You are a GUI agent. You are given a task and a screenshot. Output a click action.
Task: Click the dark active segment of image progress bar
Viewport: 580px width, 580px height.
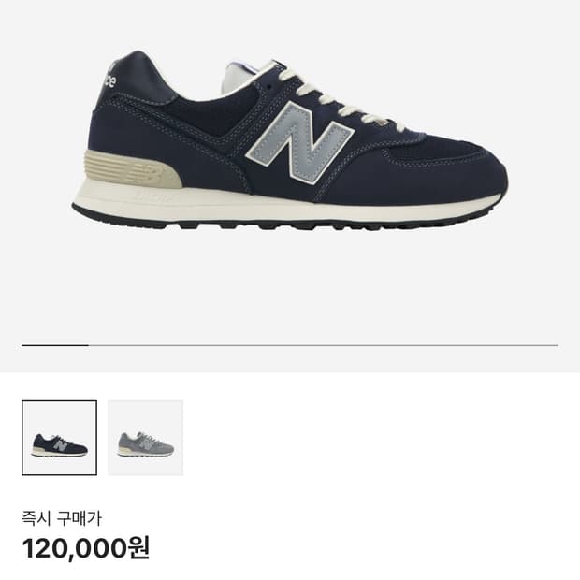(x=55, y=345)
